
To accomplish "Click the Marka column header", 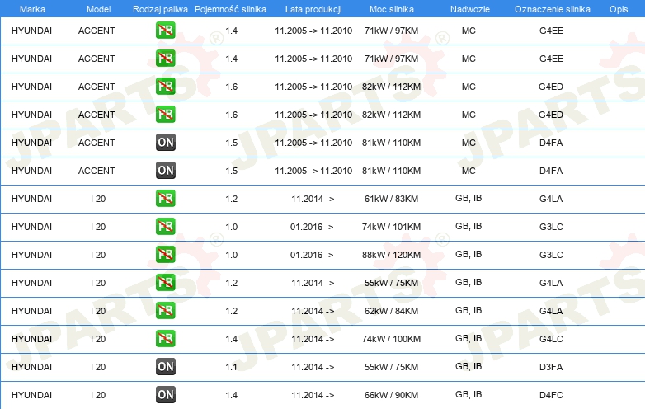I will coord(32,8).
